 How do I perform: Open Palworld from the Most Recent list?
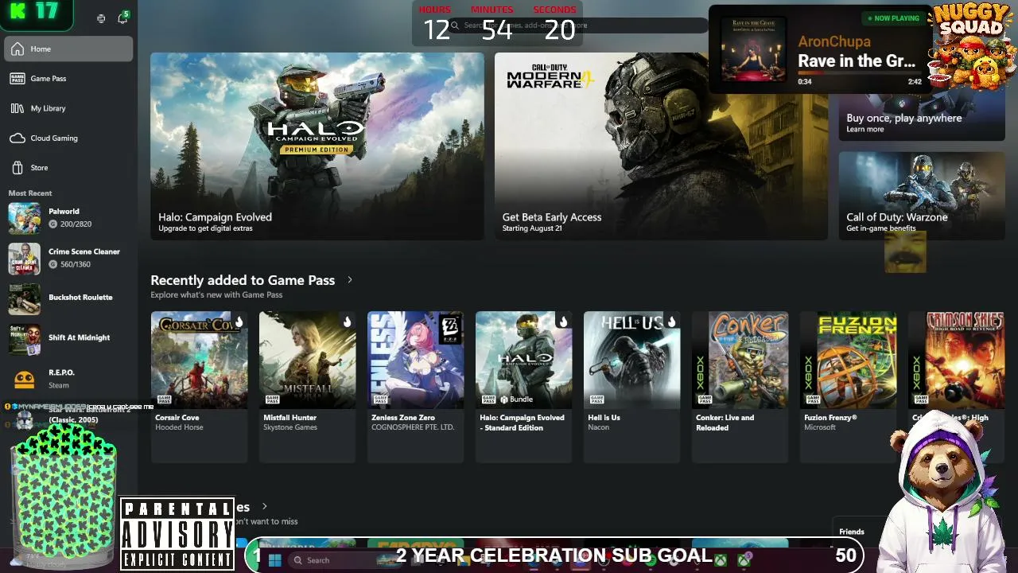coord(68,218)
